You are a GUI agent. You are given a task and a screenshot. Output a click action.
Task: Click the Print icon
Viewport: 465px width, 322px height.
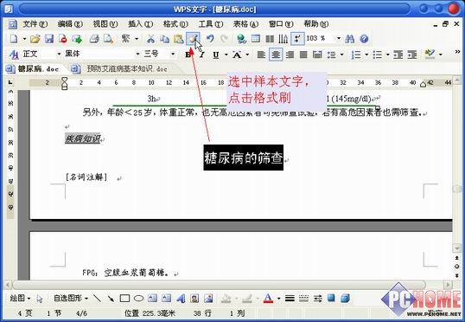pos(94,39)
